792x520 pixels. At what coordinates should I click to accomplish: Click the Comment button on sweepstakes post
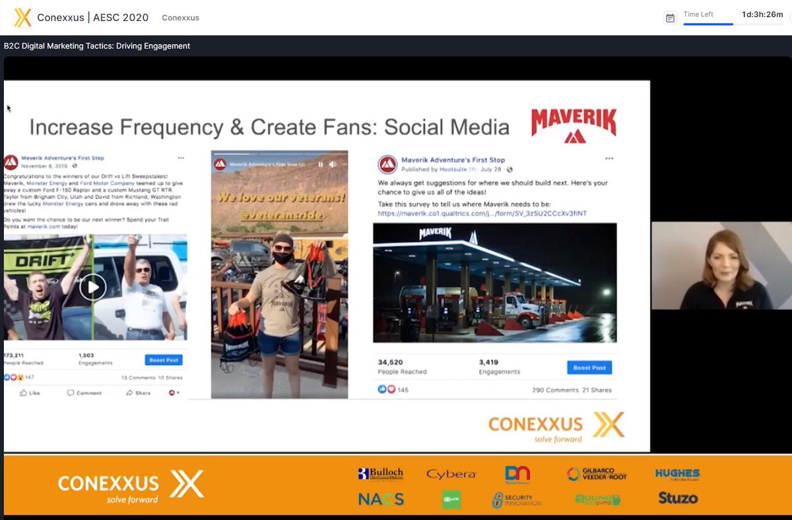click(x=84, y=393)
